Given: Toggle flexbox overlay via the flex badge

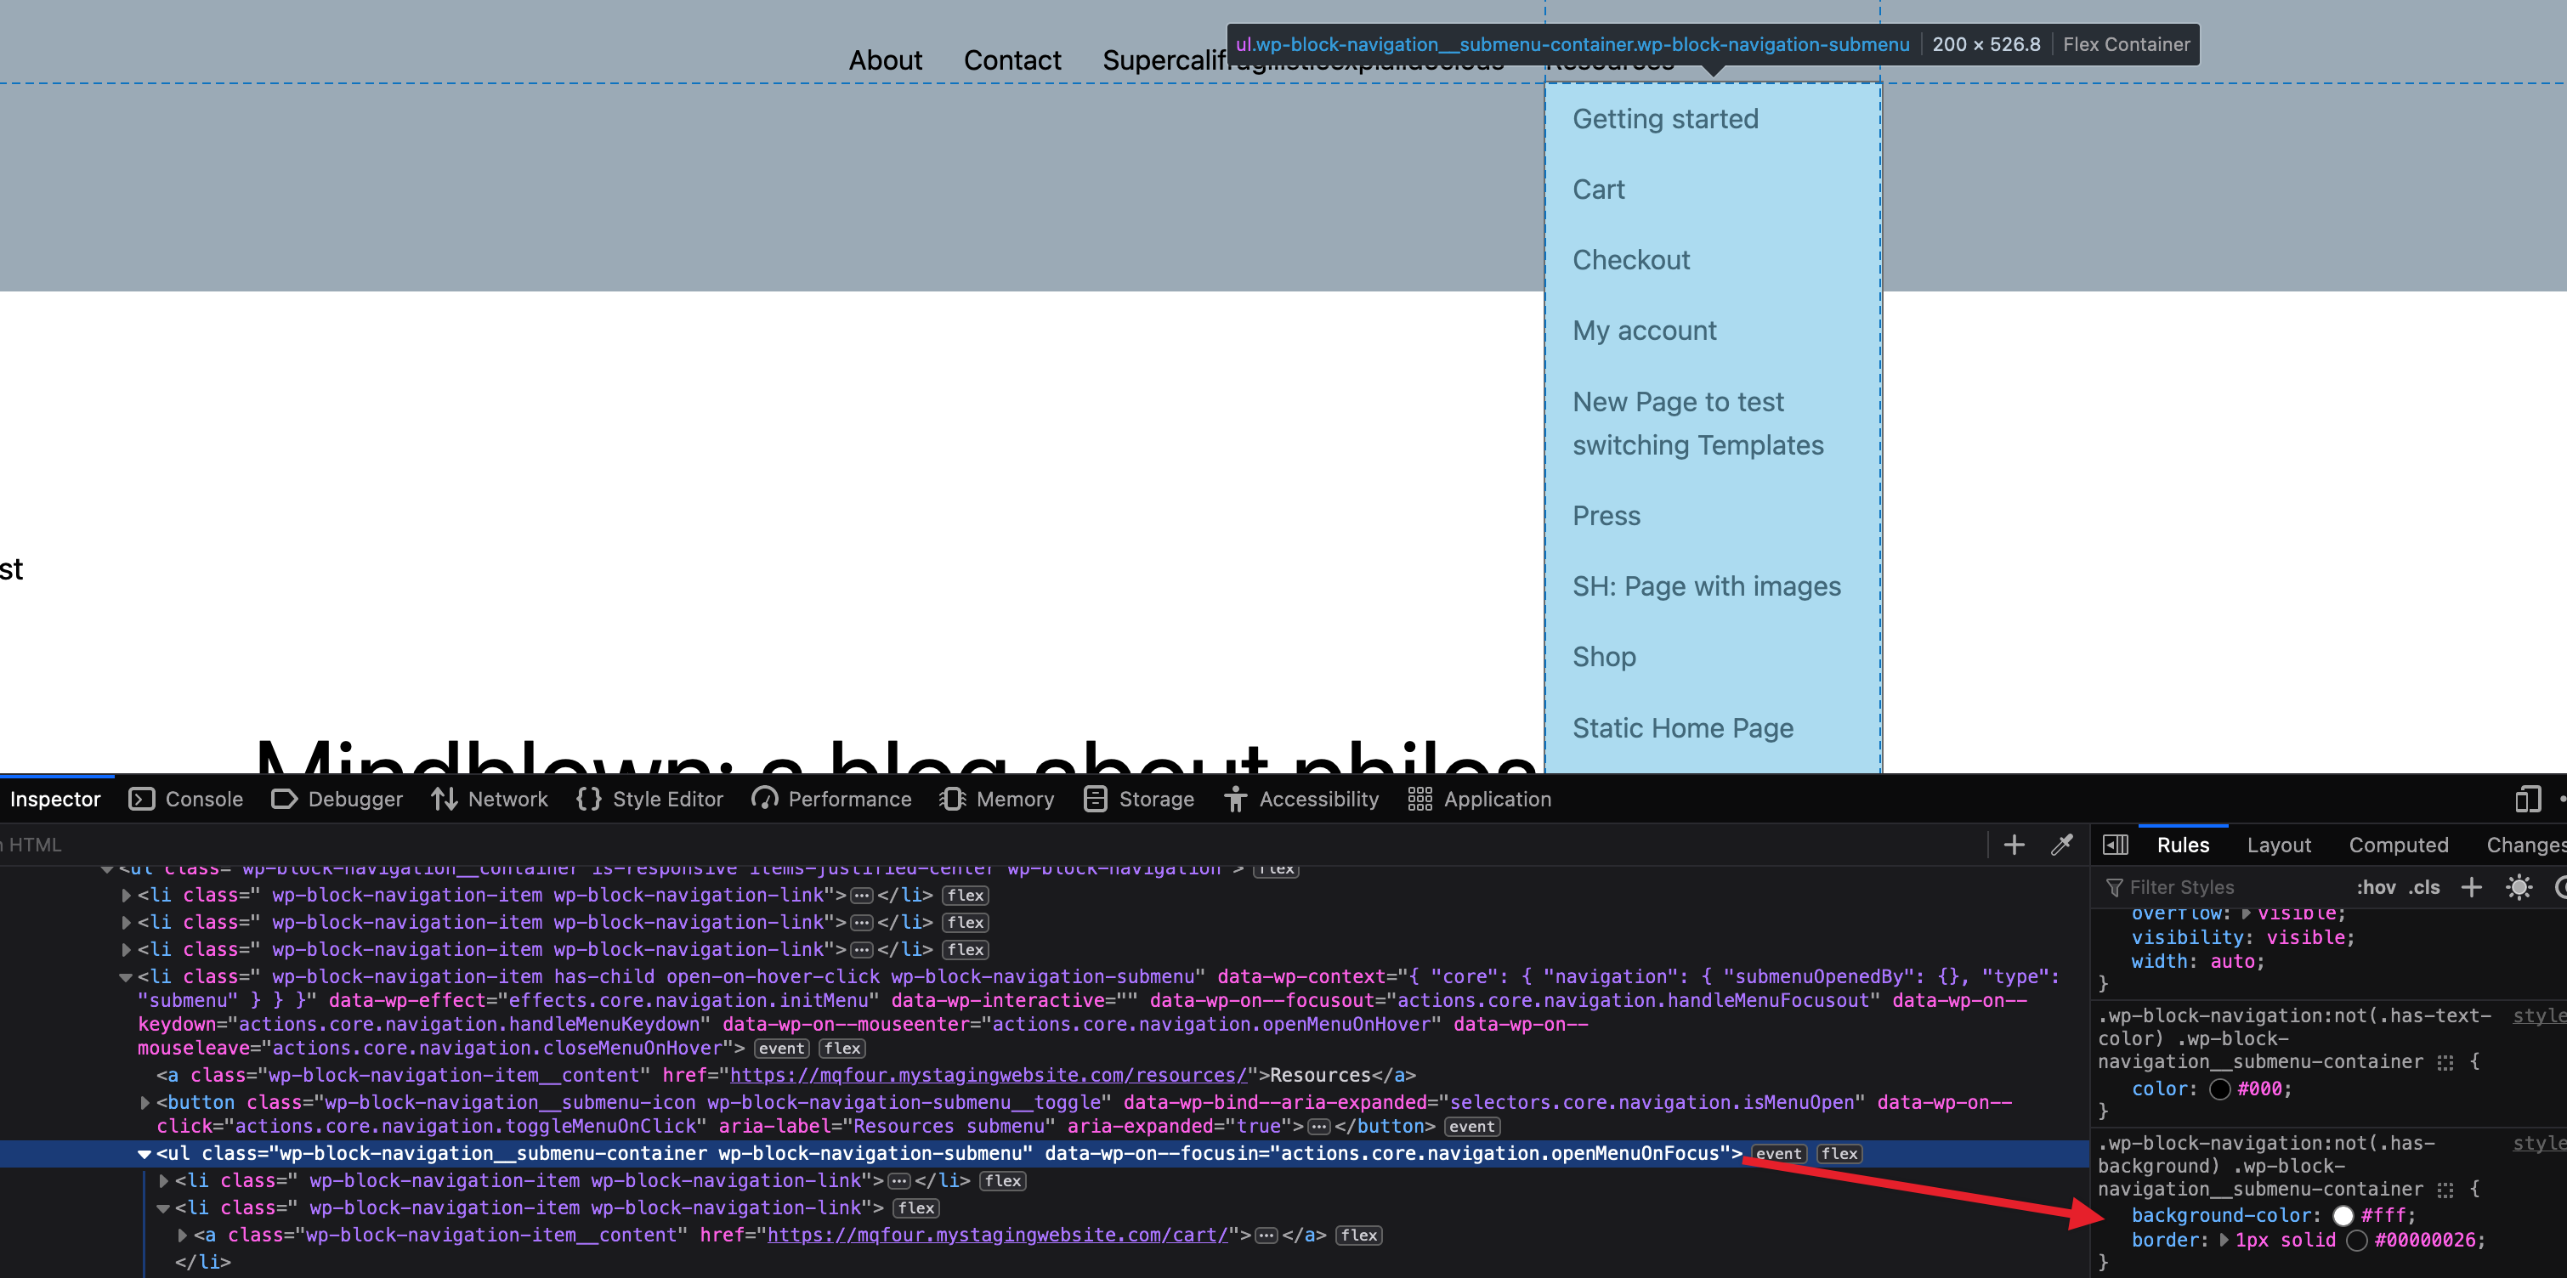Looking at the screenshot, I should (1839, 1153).
